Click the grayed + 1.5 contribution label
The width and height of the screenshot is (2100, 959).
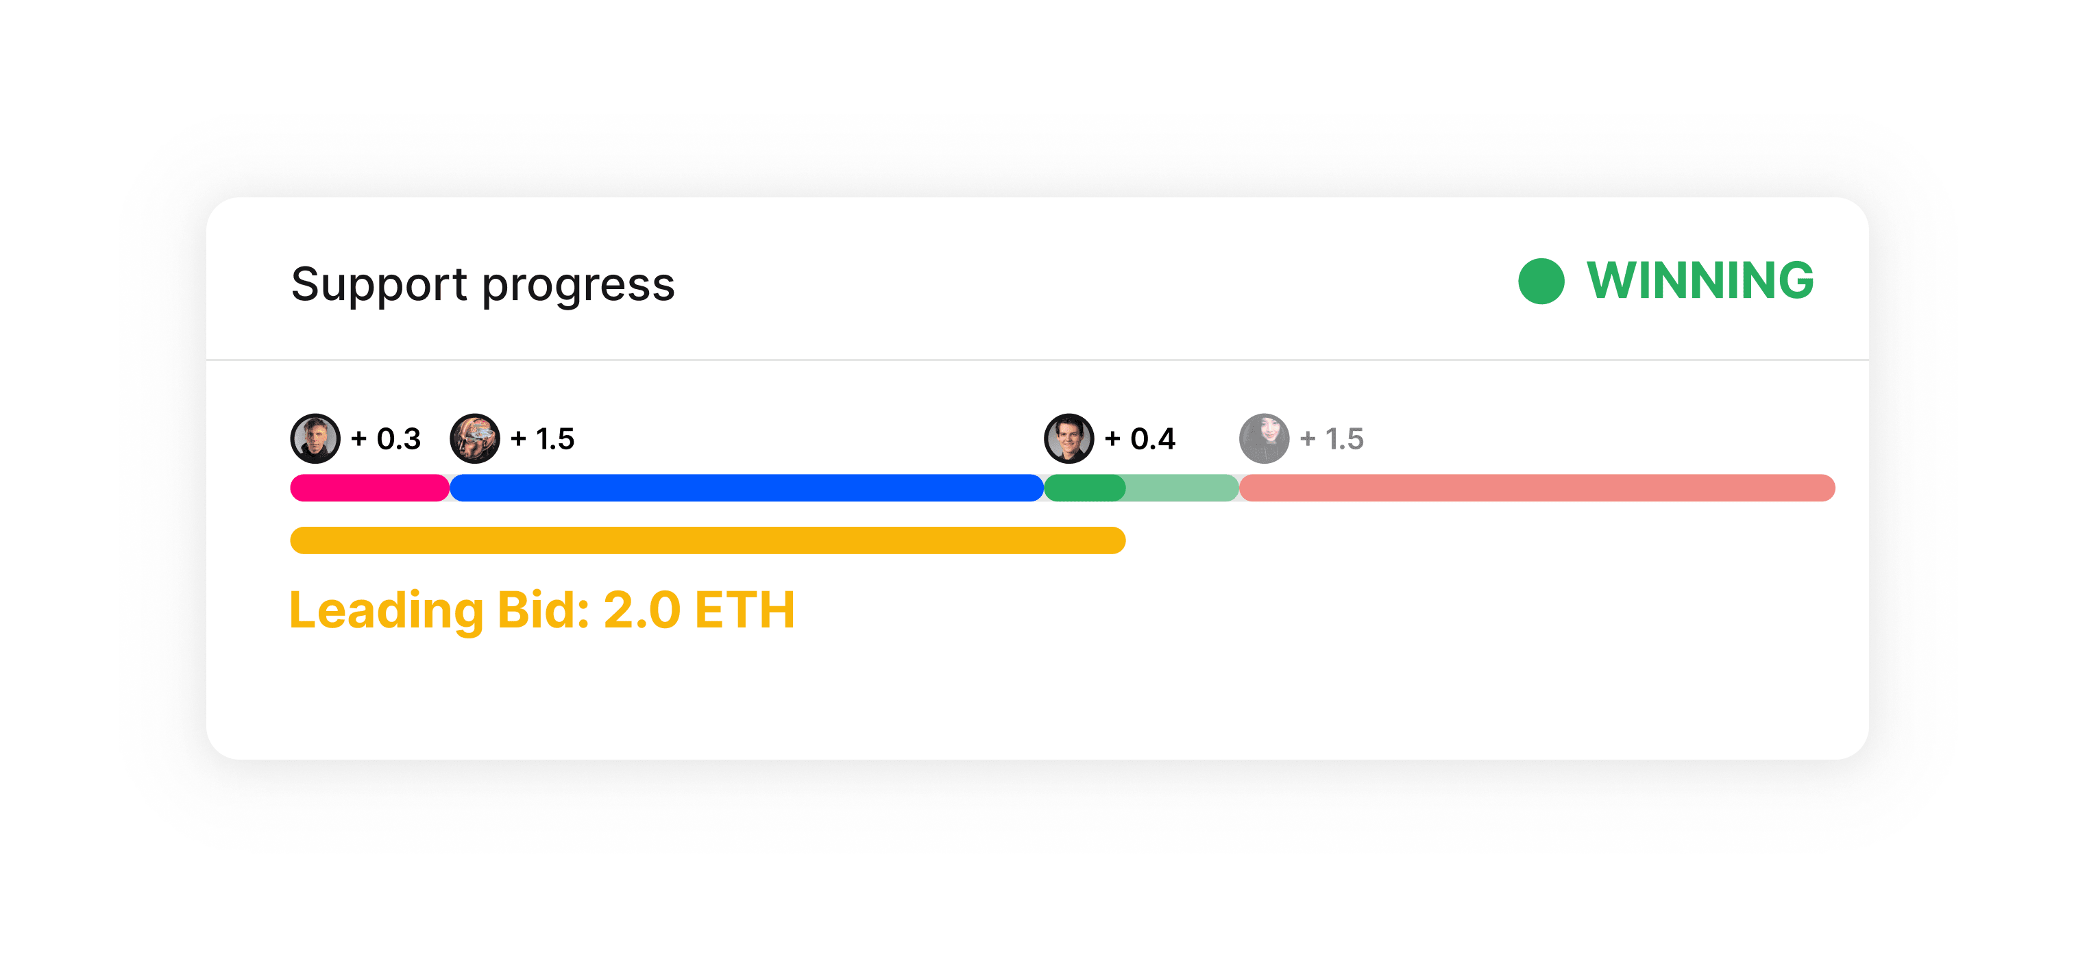coord(1331,438)
